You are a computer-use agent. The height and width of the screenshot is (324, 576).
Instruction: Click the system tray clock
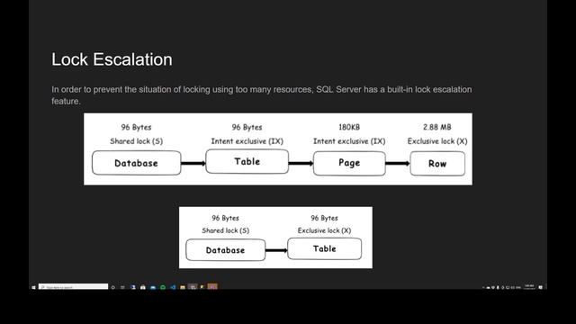click(x=529, y=286)
